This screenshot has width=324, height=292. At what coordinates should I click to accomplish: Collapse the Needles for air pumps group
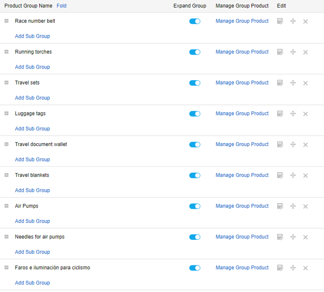(x=6, y=236)
